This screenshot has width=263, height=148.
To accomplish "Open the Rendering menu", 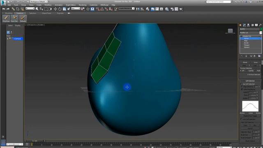I will tap(83, 5).
